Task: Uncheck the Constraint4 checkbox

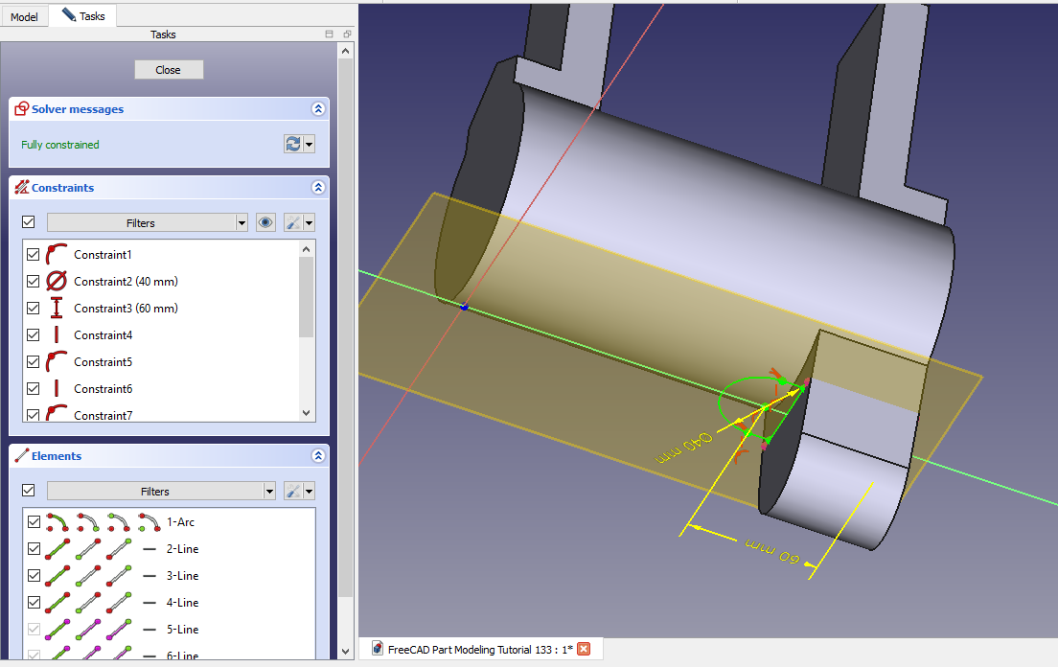Action: (34, 335)
